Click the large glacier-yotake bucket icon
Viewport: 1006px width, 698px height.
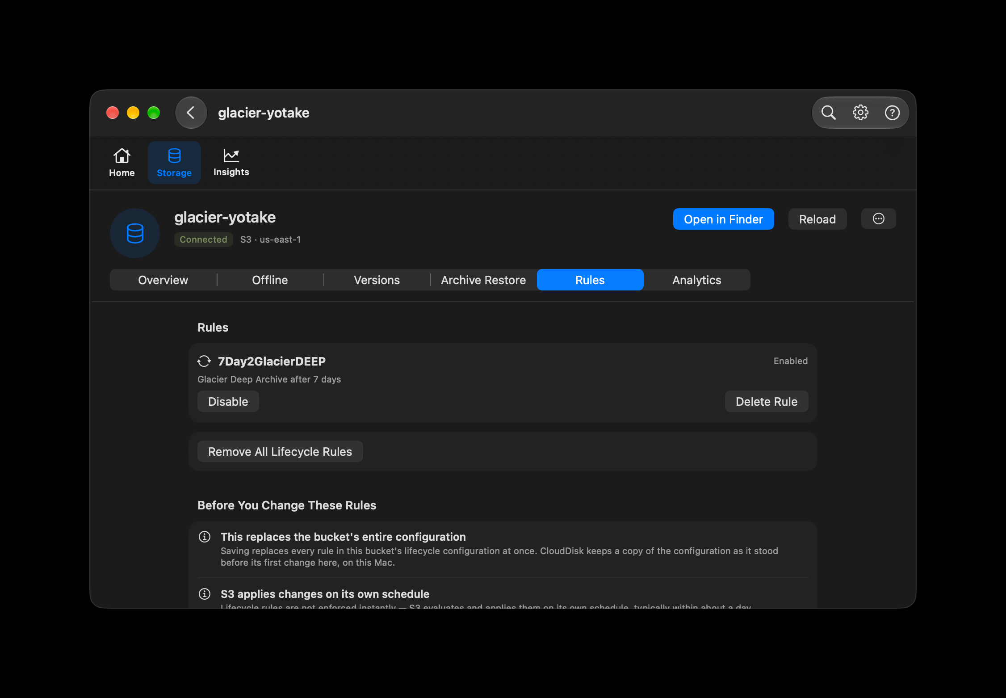point(135,233)
